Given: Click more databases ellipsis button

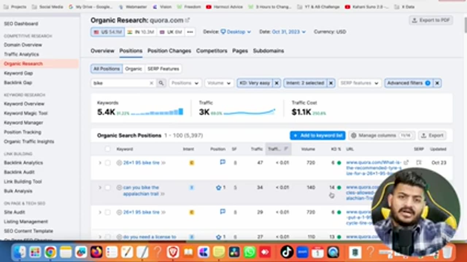Looking at the screenshot, I should (190, 32).
